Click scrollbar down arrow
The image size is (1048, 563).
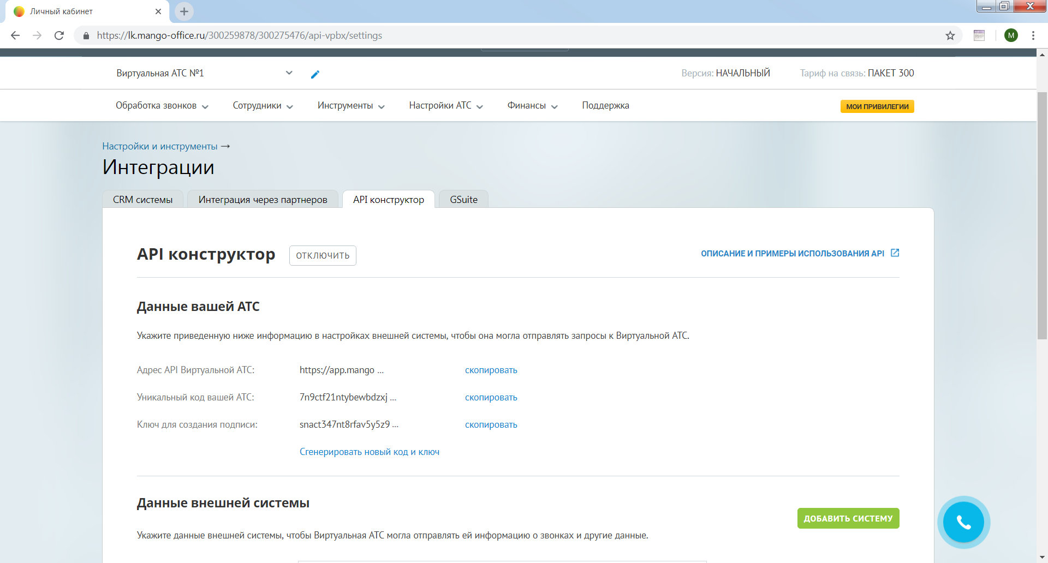(x=1042, y=558)
